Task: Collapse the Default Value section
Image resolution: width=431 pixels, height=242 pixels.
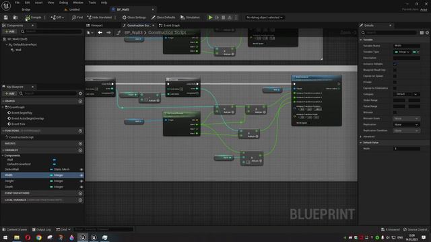Action: 361,143
